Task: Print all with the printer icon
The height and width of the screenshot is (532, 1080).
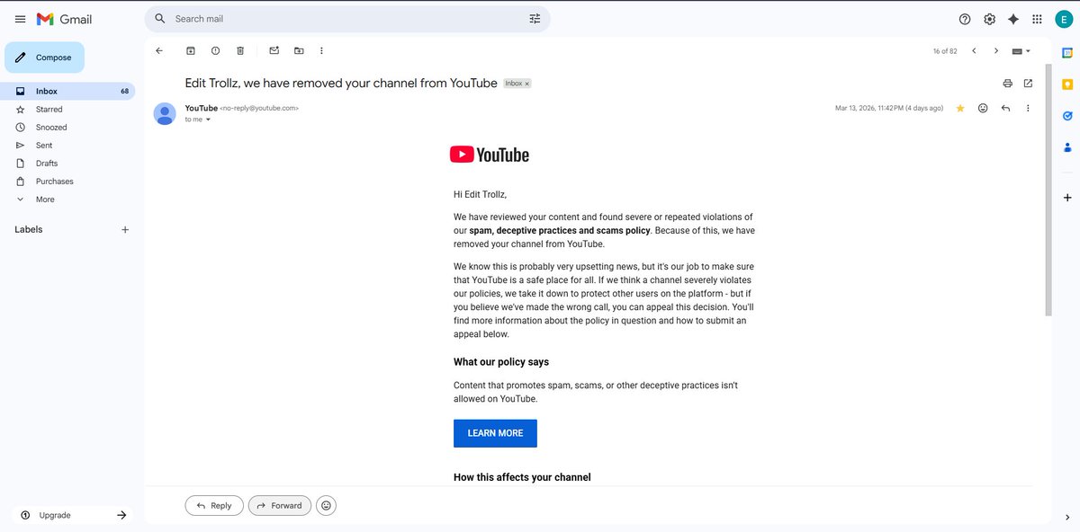Action: 1007,84
